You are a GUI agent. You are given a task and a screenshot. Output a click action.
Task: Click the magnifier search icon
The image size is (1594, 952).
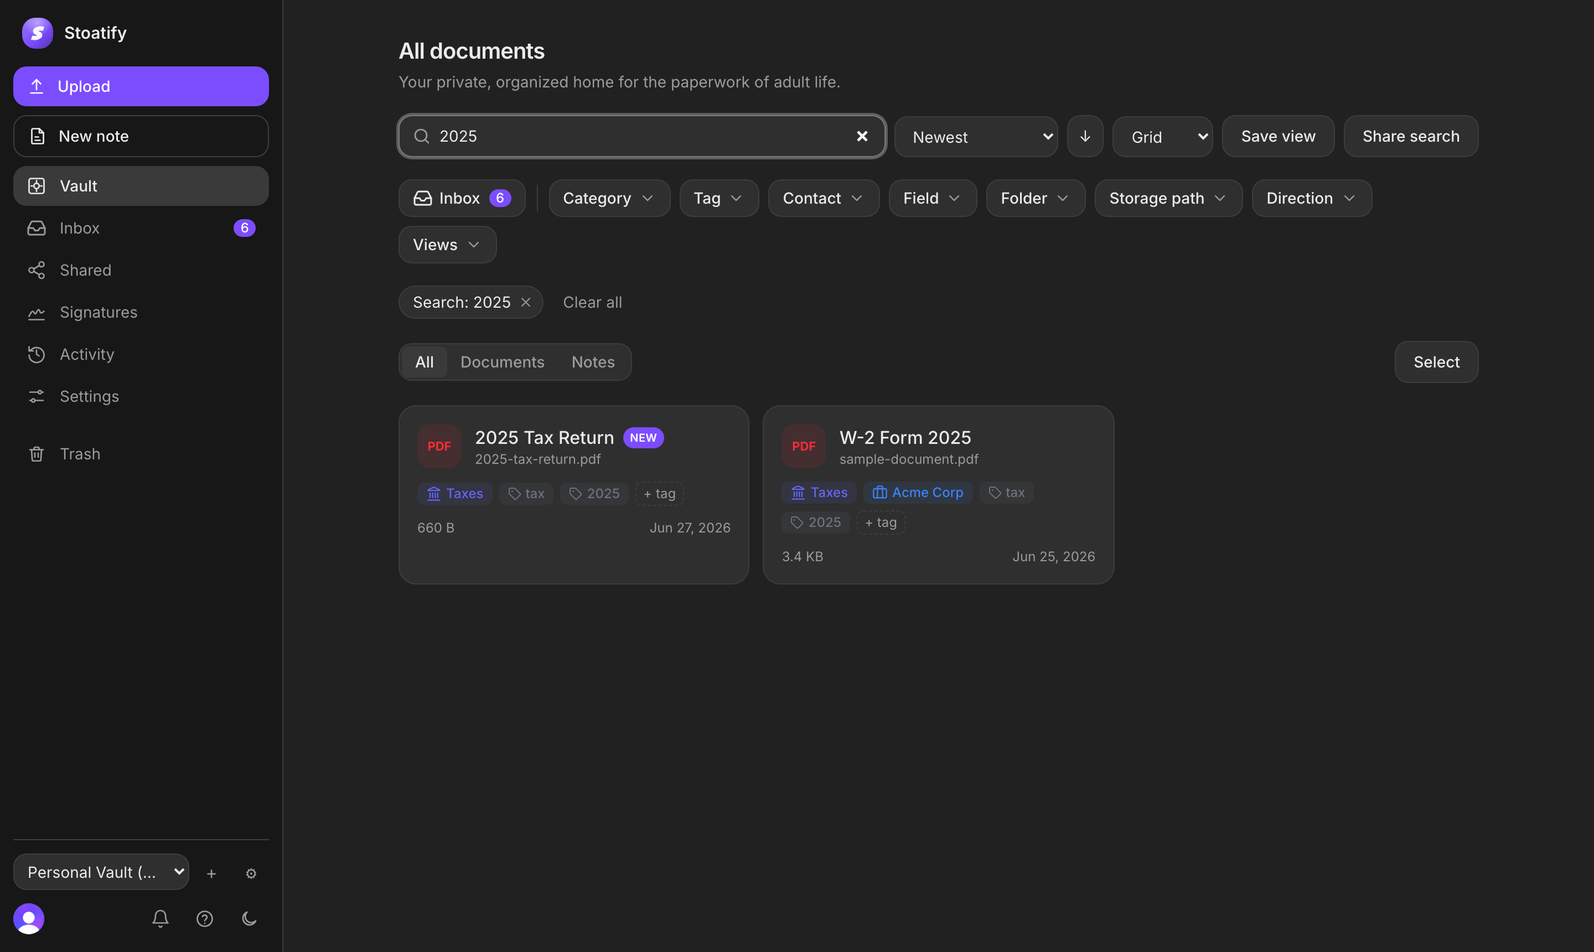coord(421,136)
